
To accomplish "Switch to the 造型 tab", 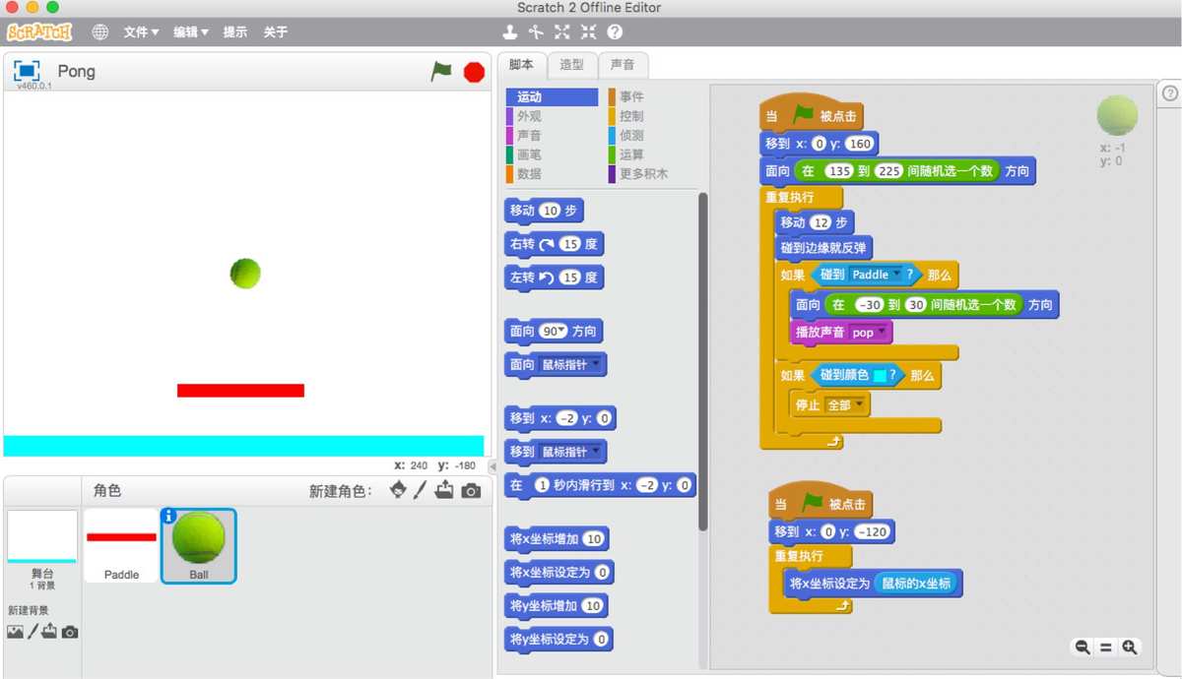I will [571, 65].
